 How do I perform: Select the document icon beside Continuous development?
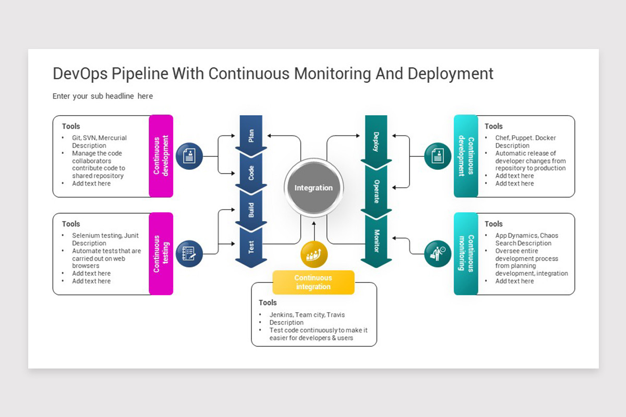coord(190,155)
